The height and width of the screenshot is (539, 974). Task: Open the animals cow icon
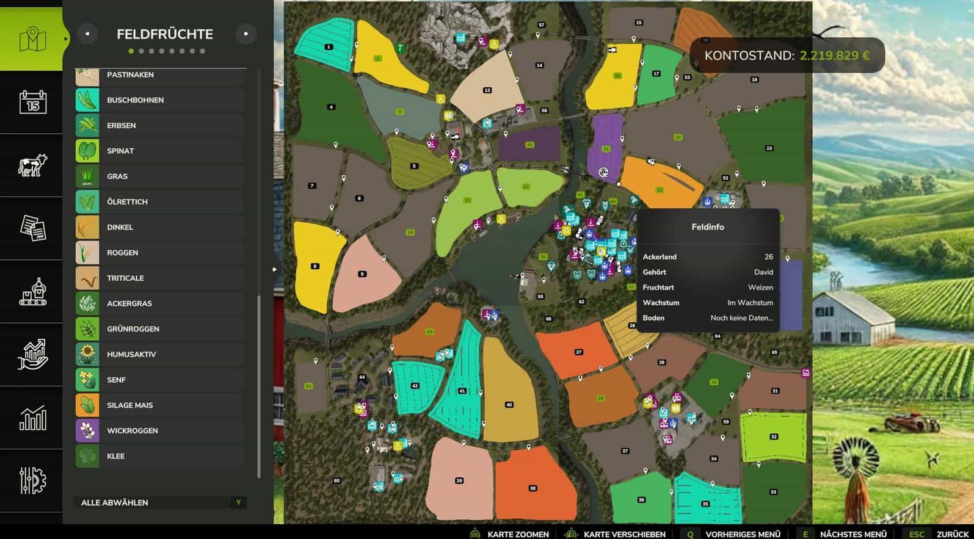click(32, 165)
